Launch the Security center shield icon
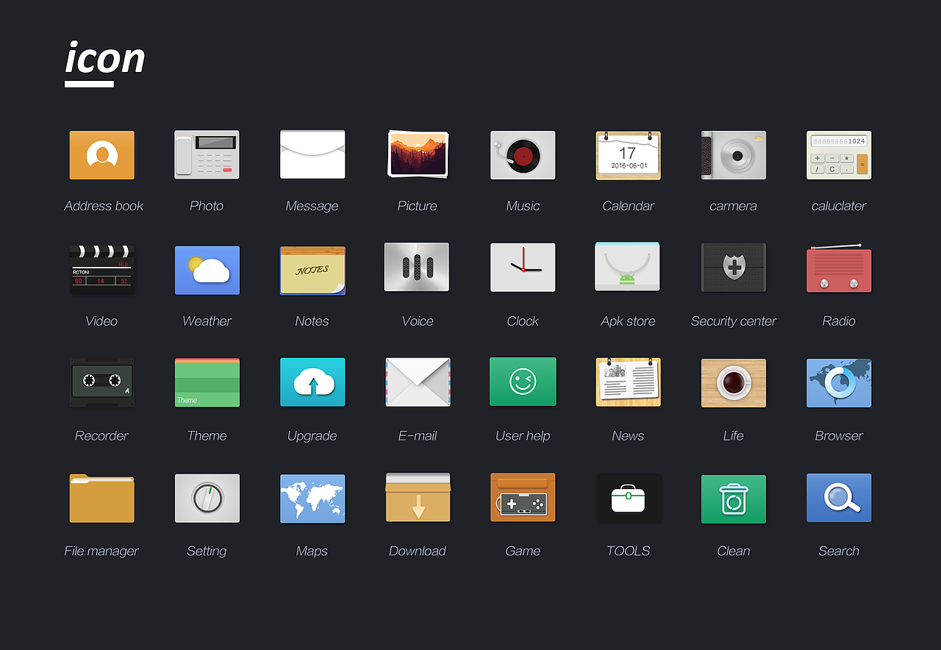This screenshot has height=650, width=941. tap(734, 268)
